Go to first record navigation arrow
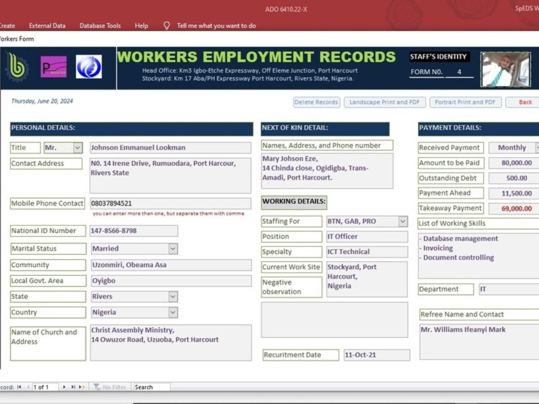The image size is (539, 404). [19, 387]
